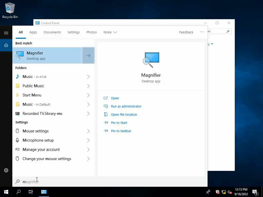This screenshot has height=197, width=263.
Task: Click the Recorded TV library icon
Action: click(17, 114)
